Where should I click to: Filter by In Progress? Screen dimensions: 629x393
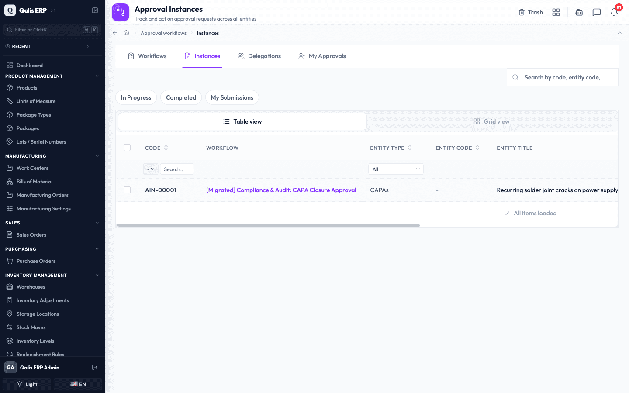click(x=136, y=97)
